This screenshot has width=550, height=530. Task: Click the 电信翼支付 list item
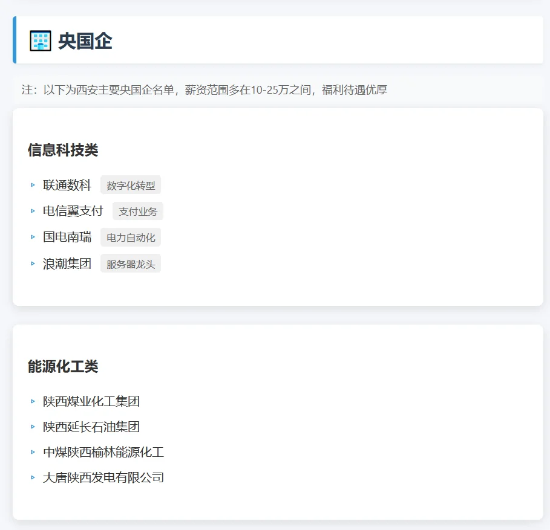[x=73, y=211]
